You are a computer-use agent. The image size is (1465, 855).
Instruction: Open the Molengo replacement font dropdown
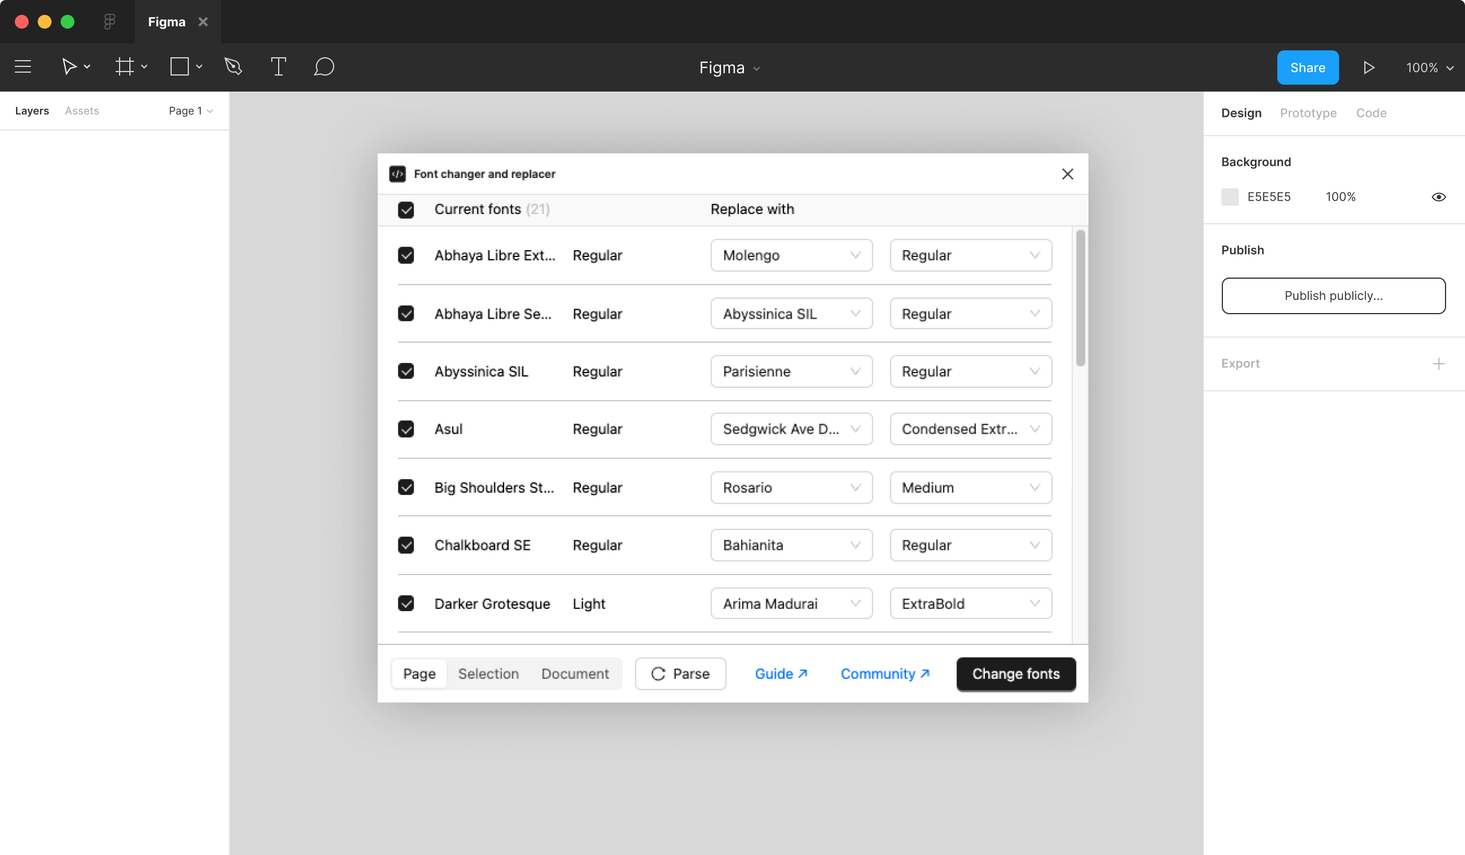[x=791, y=255]
